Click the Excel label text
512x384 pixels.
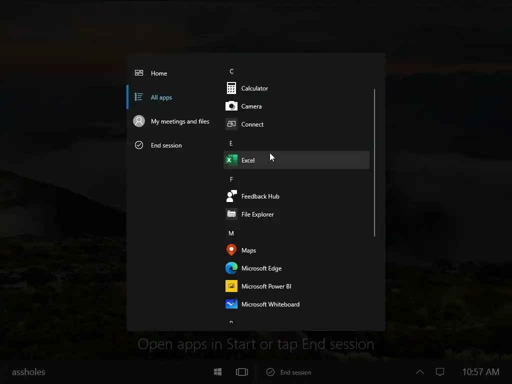pyautogui.click(x=248, y=160)
